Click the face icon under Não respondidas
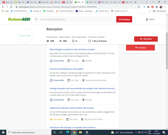This screenshot has height=135, width=168. point(73,41)
